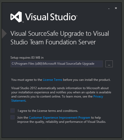Open the Privacy link after 'see the'
This screenshot has height=140, width=124.
98,96
